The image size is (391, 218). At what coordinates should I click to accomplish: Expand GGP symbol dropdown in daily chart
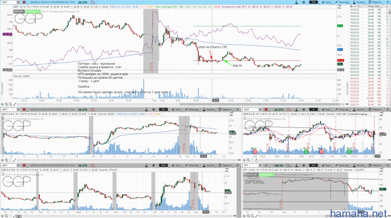pyautogui.click(x=260, y=109)
